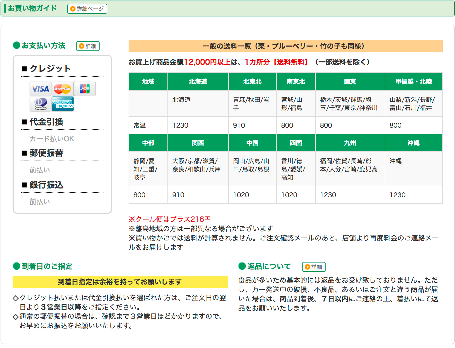The image size is (455, 348).
Task: Click the 7日以内 bold text
Action: [335, 299]
